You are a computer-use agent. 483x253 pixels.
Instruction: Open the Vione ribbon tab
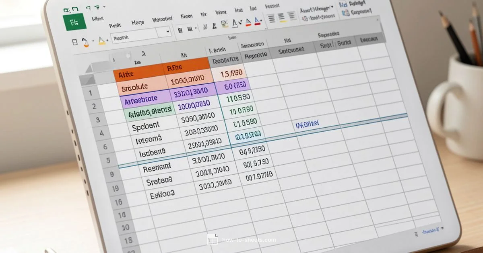[220, 12]
